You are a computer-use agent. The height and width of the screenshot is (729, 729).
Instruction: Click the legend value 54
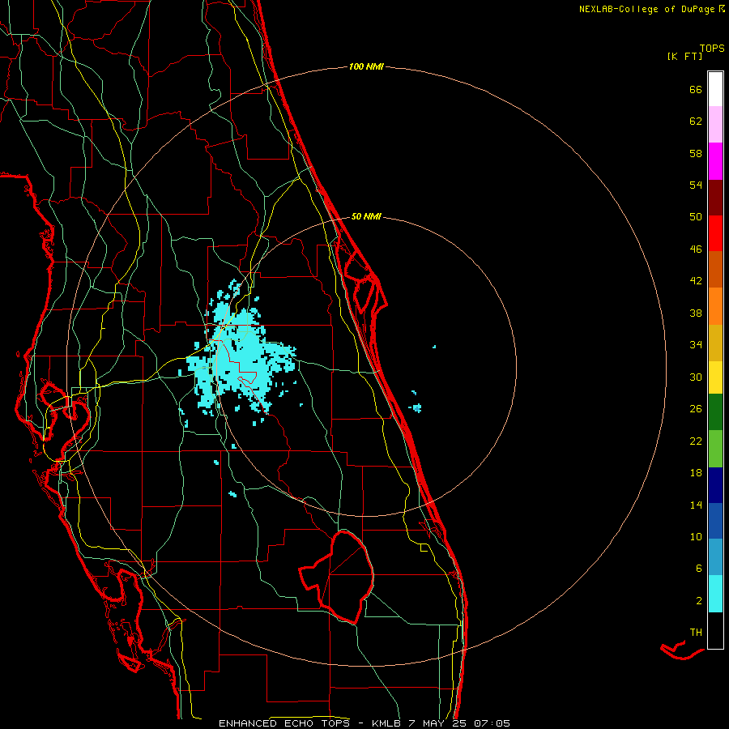pos(696,185)
